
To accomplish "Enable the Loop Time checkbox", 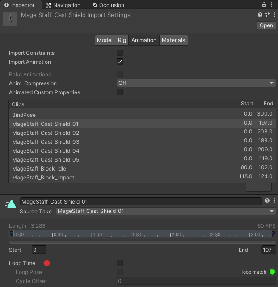I will coord(120,263).
